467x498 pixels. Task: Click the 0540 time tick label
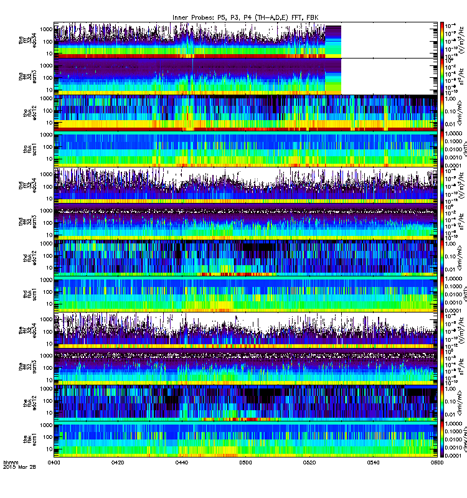click(373, 463)
